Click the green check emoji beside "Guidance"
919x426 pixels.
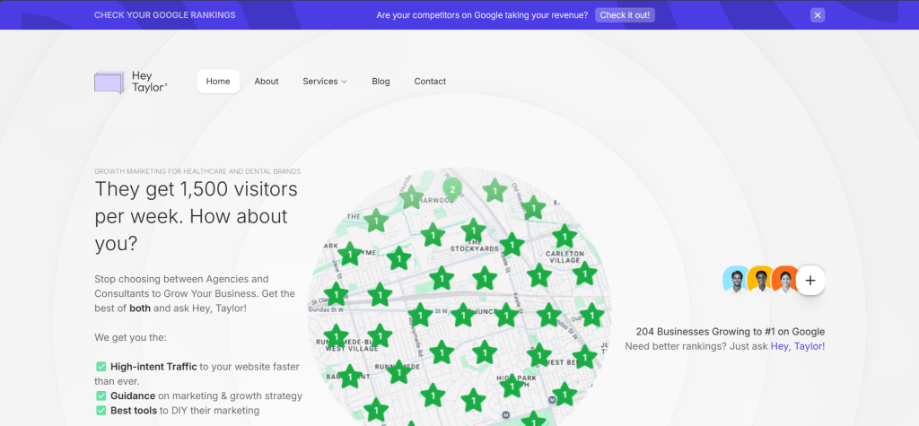pos(101,396)
